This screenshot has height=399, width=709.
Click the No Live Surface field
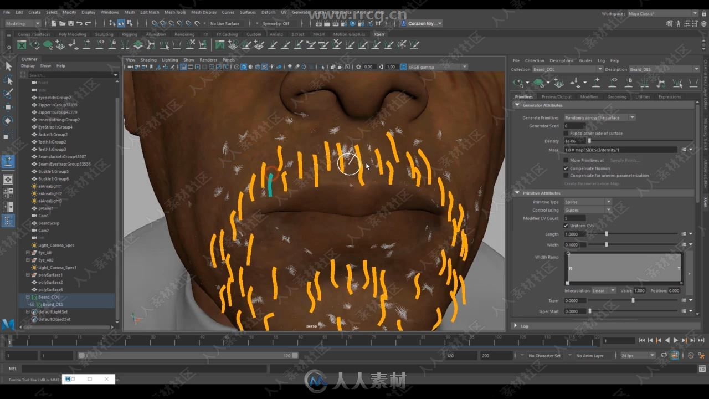tap(224, 23)
